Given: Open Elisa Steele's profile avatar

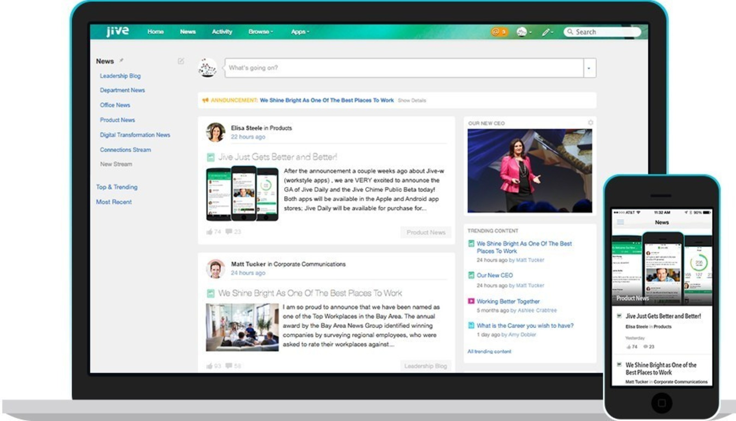Looking at the screenshot, I should [215, 132].
